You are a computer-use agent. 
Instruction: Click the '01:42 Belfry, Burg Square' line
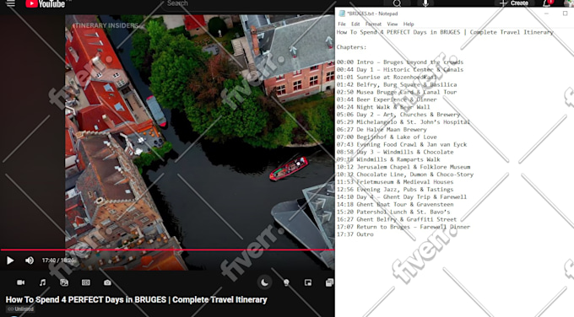[x=397, y=84]
